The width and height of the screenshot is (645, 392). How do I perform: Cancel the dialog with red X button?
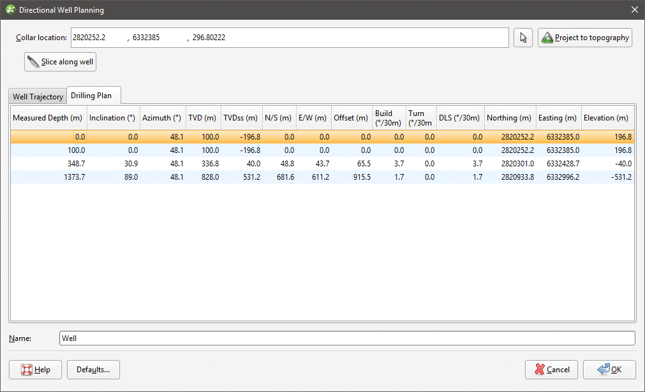(x=551, y=370)
